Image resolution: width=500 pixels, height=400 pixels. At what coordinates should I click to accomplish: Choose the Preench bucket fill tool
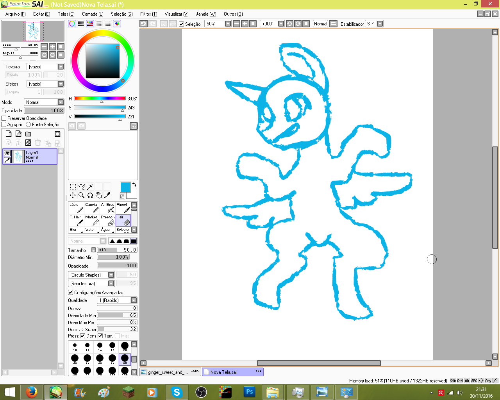107,220
